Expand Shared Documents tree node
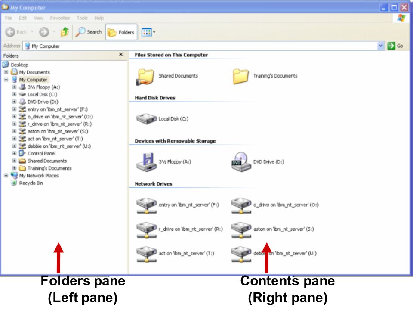Image resolution: width=413 pixels, height=310 pixels. point(15,161)
